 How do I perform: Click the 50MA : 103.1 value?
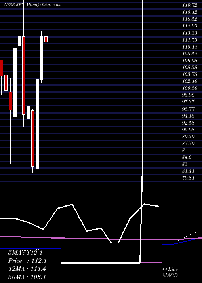click(x=27, y=277)
